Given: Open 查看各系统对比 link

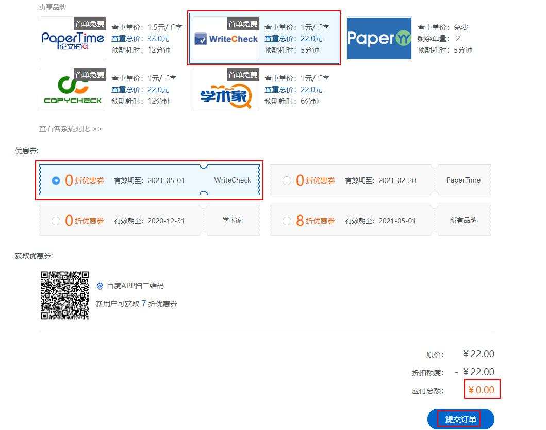Looking at the screenshot, I should [x=70, y=129].
